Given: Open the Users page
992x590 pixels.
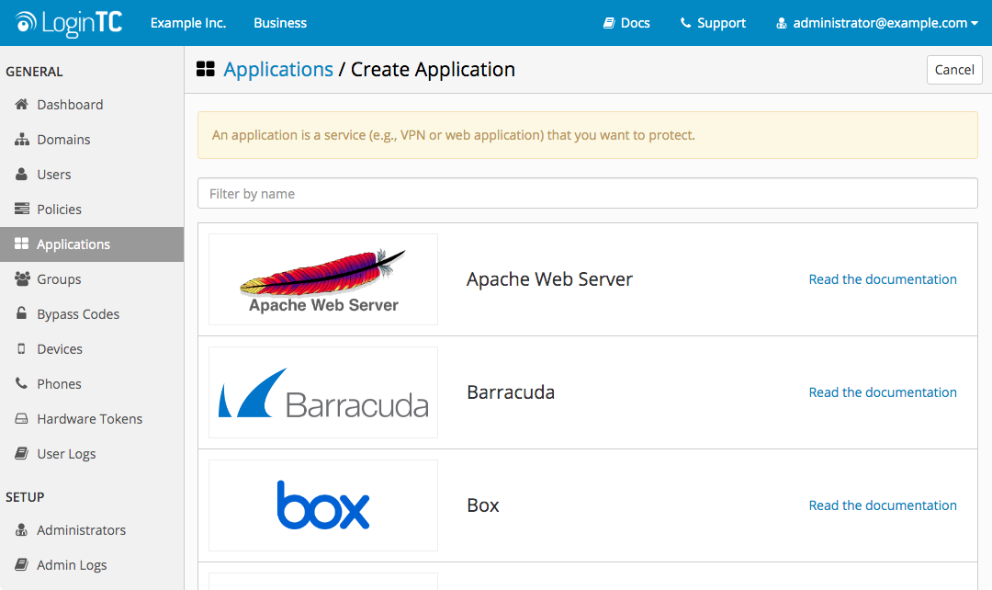Looking at the screenshot, I should click(x=54, y=174).
